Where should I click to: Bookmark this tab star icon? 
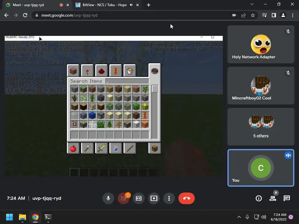tap(253, 15)
